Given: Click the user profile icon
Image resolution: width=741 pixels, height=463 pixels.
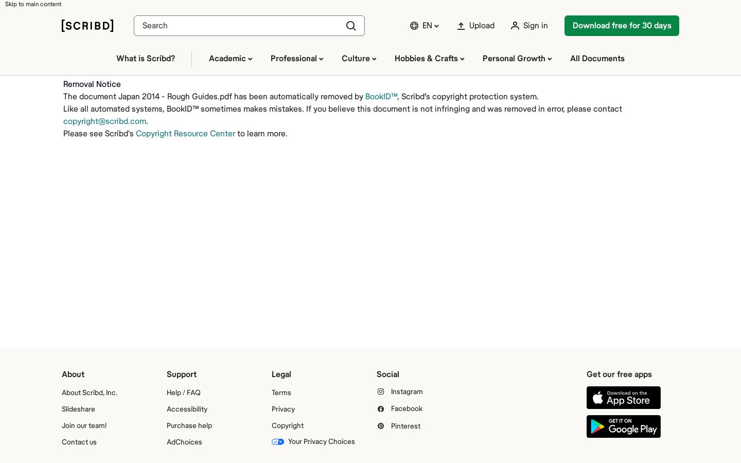Looking at the screenshot, I should click(515, 26).
